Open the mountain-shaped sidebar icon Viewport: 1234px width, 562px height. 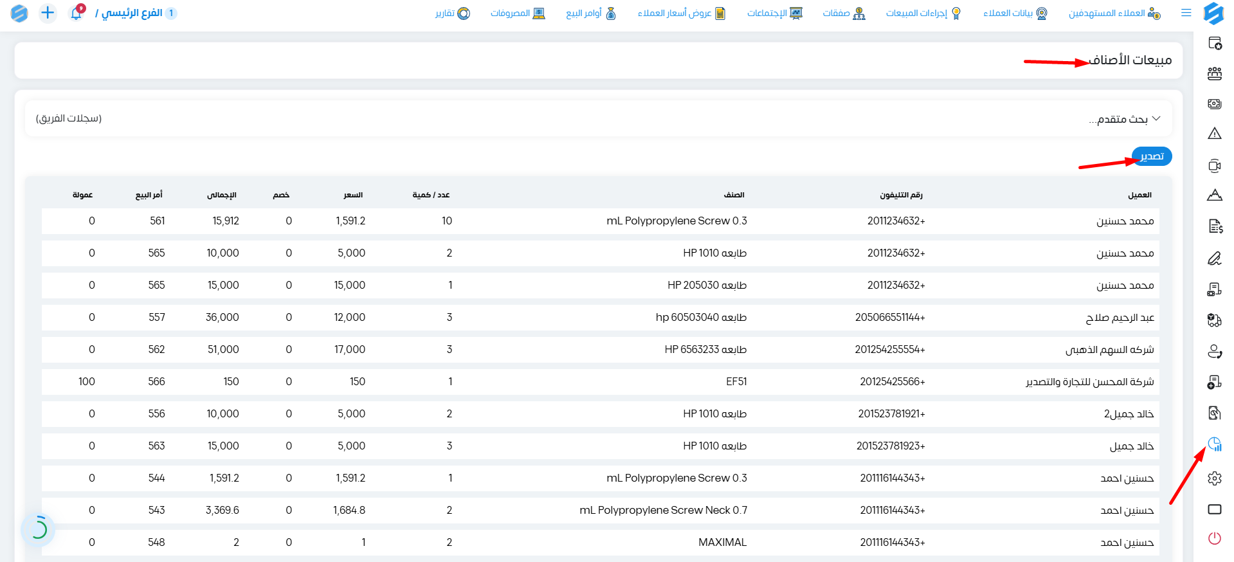pos(1215,195)
